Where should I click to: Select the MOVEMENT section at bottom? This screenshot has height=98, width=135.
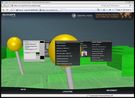[x=112, y=90]
